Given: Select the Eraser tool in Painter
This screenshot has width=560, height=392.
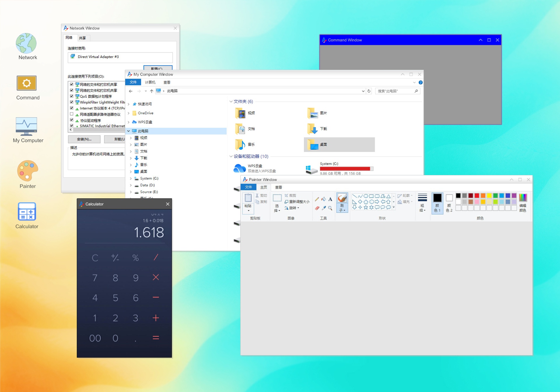Looking at the screenshot, I should click(317, 208).
